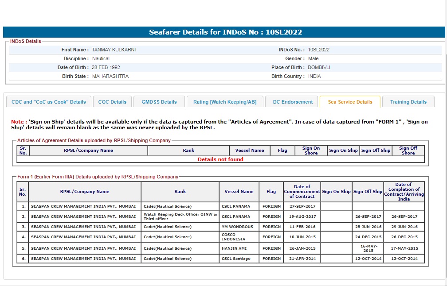Click the HANJIN AMI vessel cell

pos(234,248)
